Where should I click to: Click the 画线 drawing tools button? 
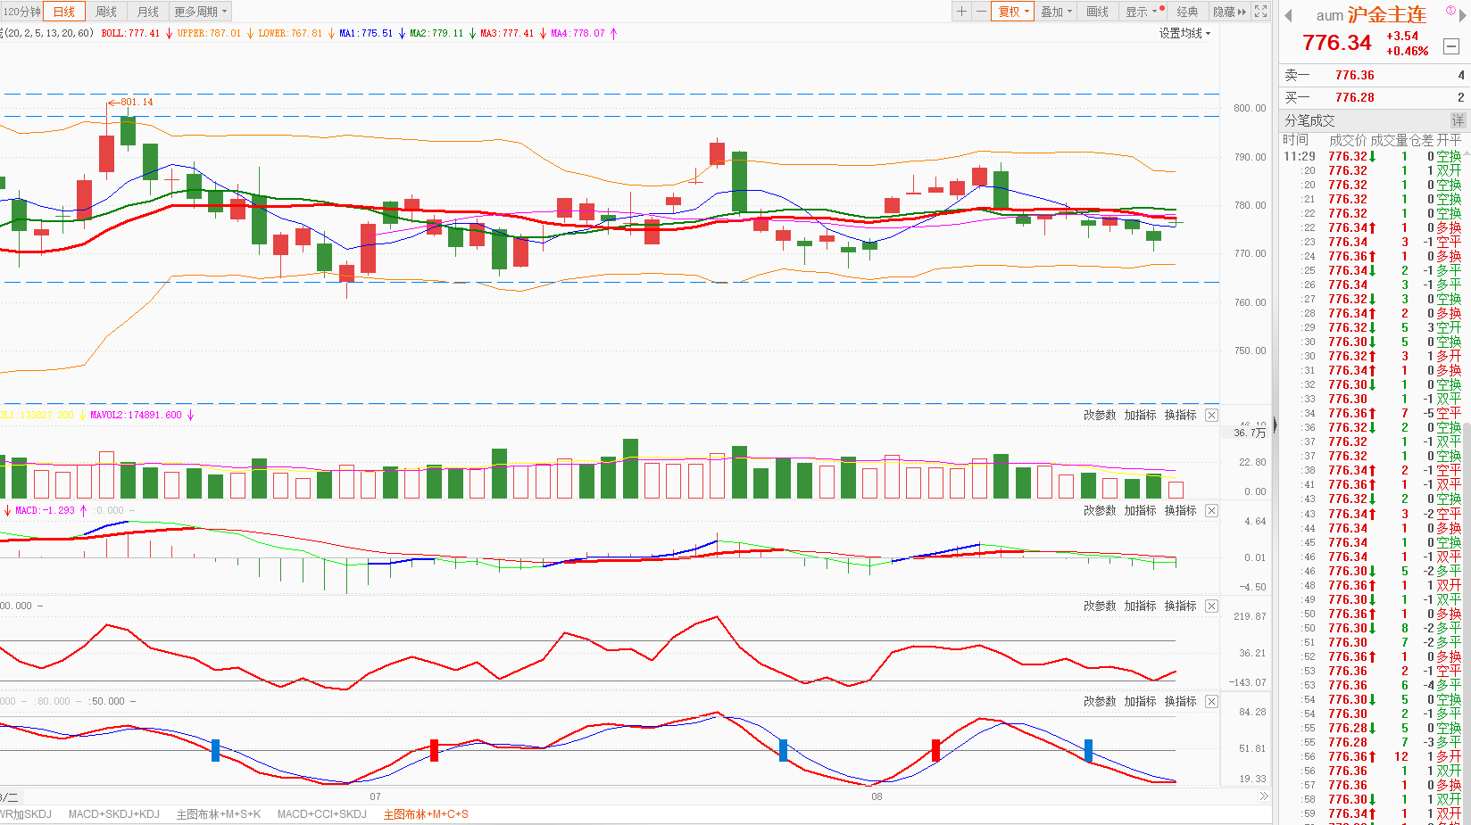[1097, 12]
